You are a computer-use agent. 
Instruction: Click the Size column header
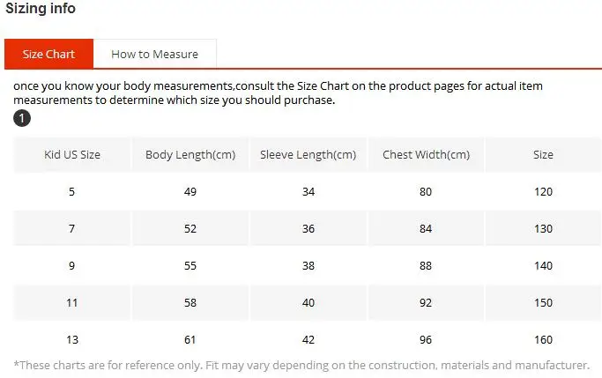543,154
